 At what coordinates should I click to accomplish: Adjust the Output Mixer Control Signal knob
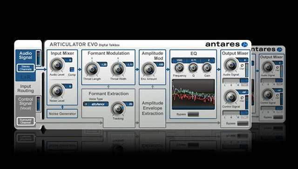231,97
